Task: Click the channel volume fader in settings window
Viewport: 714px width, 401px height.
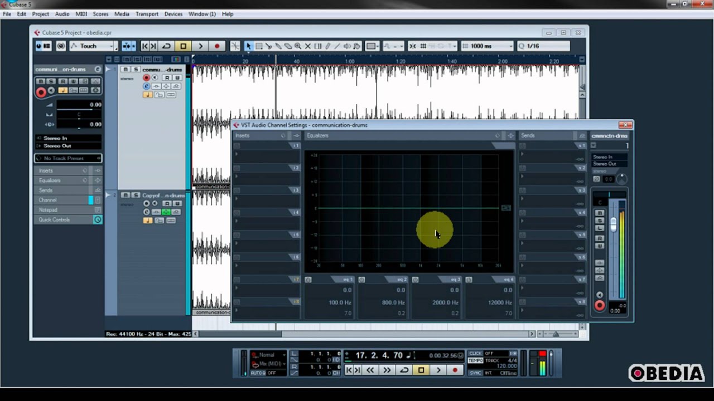Action: coord(614,224)
